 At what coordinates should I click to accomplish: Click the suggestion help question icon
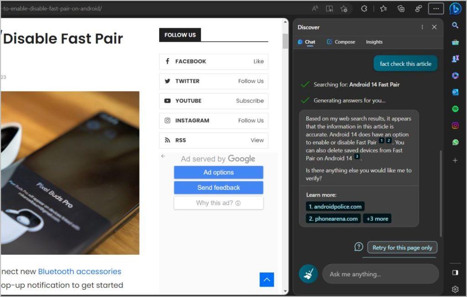pos(358,247)
